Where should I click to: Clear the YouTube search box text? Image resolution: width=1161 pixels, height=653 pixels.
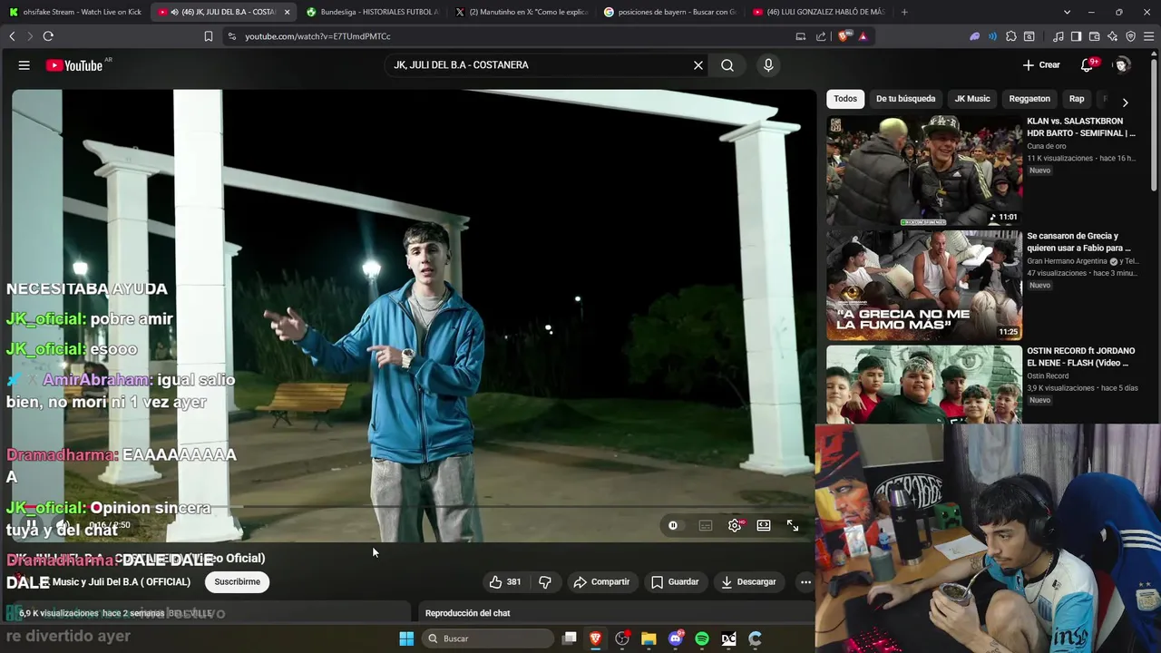[x=698, y=65]
